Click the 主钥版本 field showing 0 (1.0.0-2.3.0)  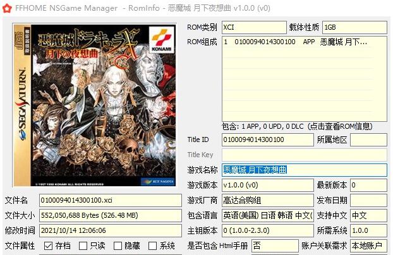(267, 230)
